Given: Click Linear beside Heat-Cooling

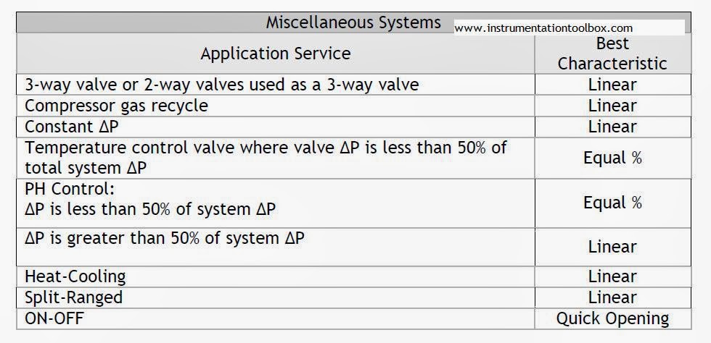Looking at the screenshot, I should pyautogui.click(x=612, y=276).
